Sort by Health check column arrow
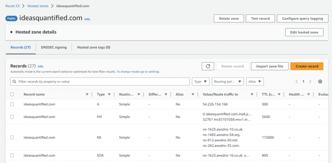This screenshot has width=332, height=163. (x=309, y=94)
